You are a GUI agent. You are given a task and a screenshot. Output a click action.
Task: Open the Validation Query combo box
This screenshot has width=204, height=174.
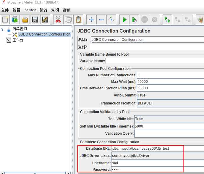pyautogui.click(x=169, y=133)
